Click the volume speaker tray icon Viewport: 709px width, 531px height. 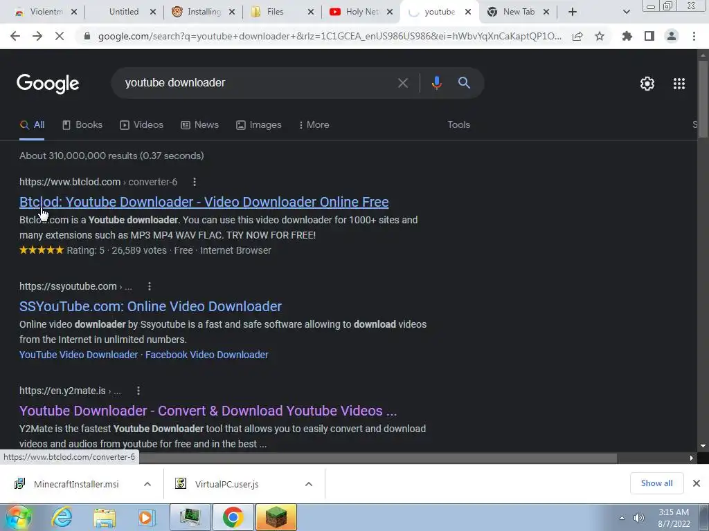(x=638, y=518)
